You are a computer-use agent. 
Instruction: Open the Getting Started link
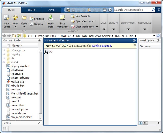(x=102, y=46)
